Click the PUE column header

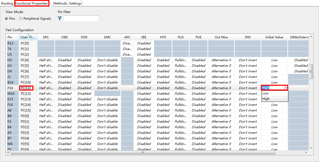pos(199,37)
